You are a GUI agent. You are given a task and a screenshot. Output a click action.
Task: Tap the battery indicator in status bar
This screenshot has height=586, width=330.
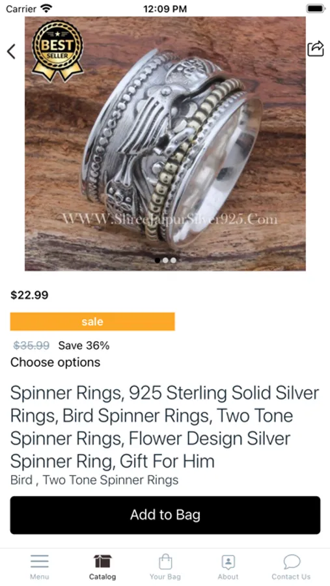[x=315, y=8]
